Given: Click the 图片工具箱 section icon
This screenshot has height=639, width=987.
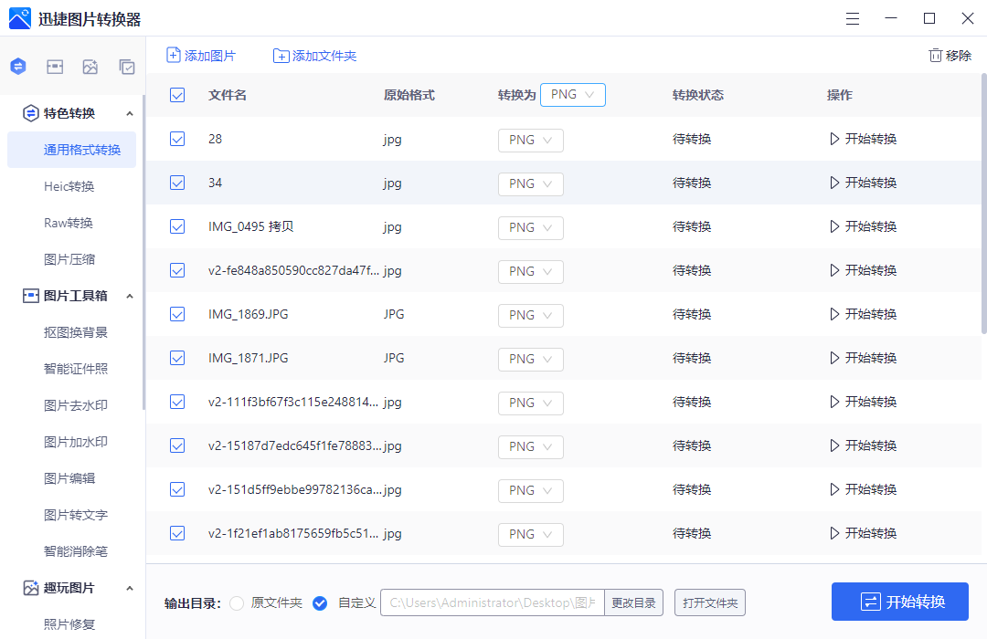Looking at the screenshot, I should (x=30, y=296).
